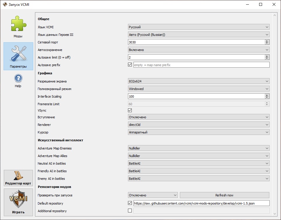281x220 pixels.
Task: Open the Mods puzzle piece icon
Action: tap(18, 24)
